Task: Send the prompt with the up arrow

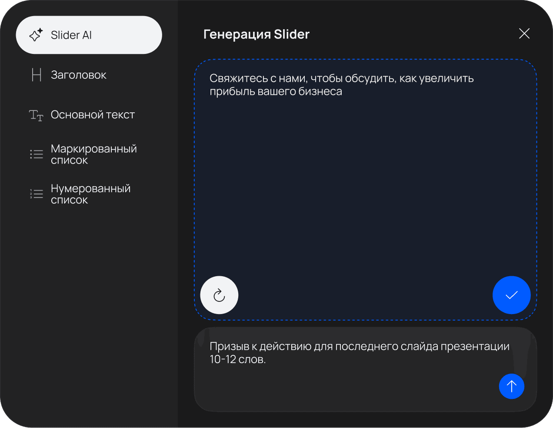Action: [x=511, y=386]
